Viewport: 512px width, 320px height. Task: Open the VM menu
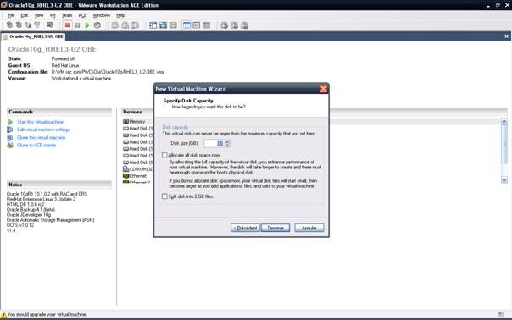[x=53, y=15]
